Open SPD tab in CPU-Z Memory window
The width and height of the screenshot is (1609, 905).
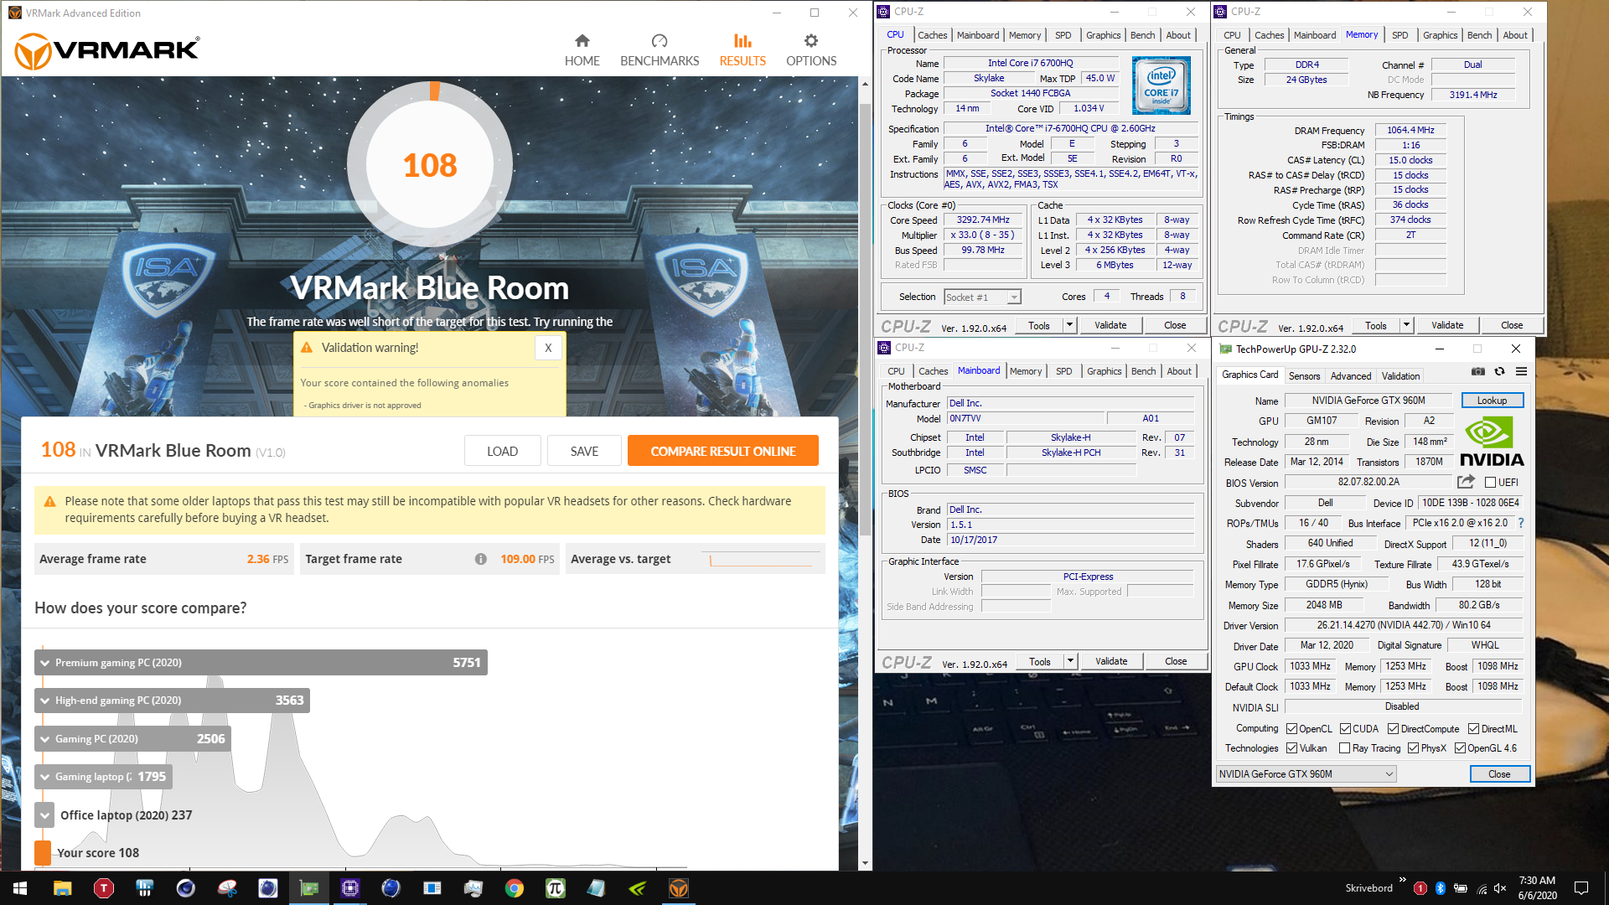point(1399,35)
